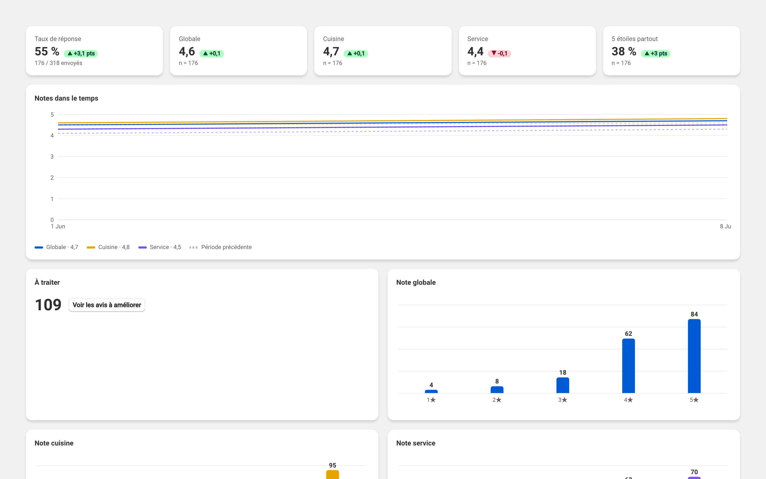766x479 pixels.
Task: Click the 38 % five-star value
Action: [x=624, y=51]
